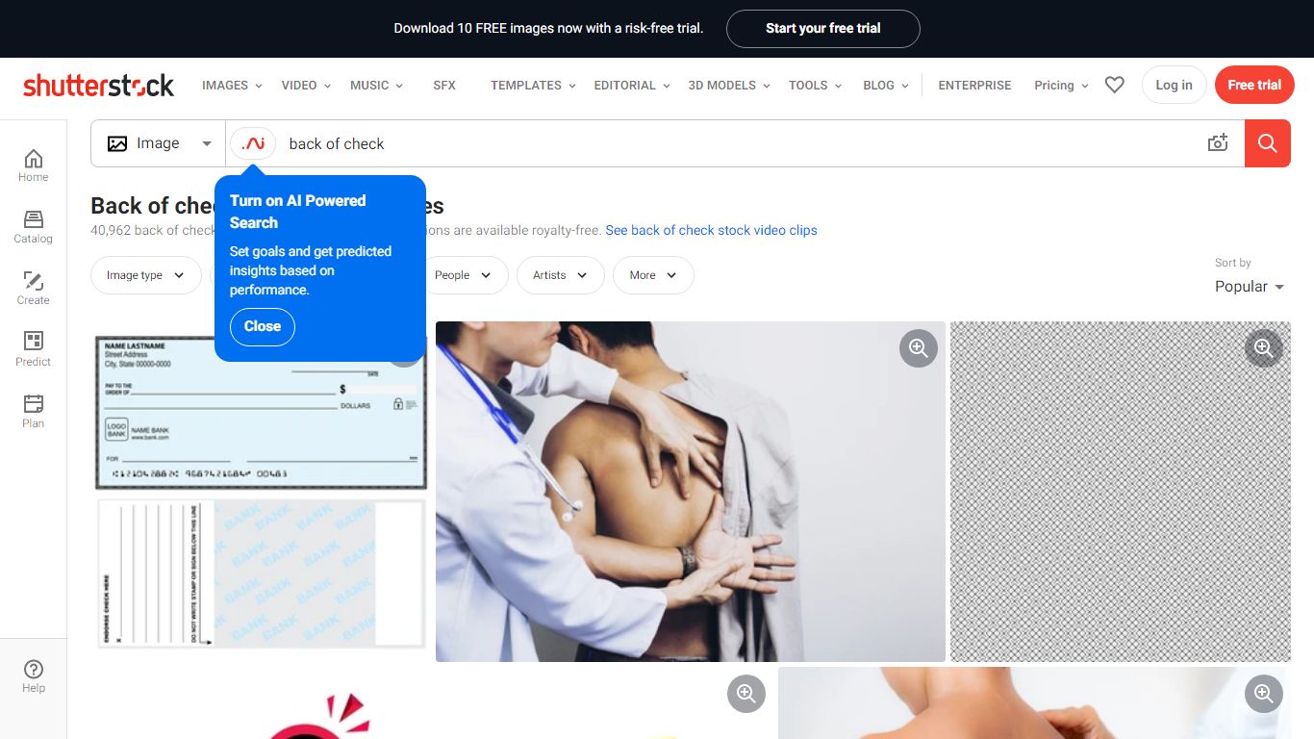Open the Shutterstock logo homepage
This screenshot has width=1314, height=739.
pos(98,85)
